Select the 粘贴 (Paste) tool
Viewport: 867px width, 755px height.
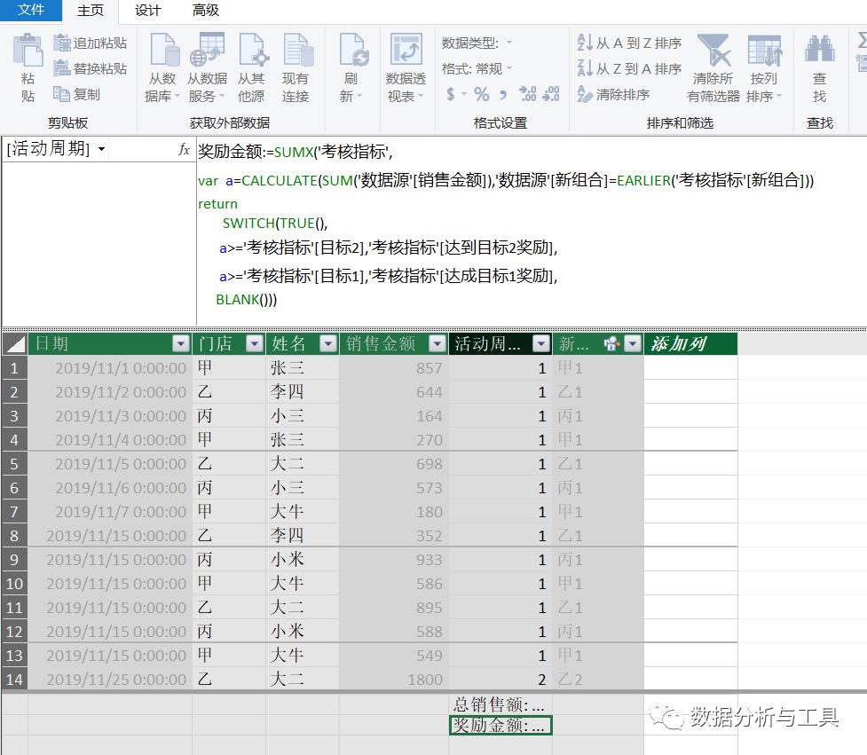(27, 67)
